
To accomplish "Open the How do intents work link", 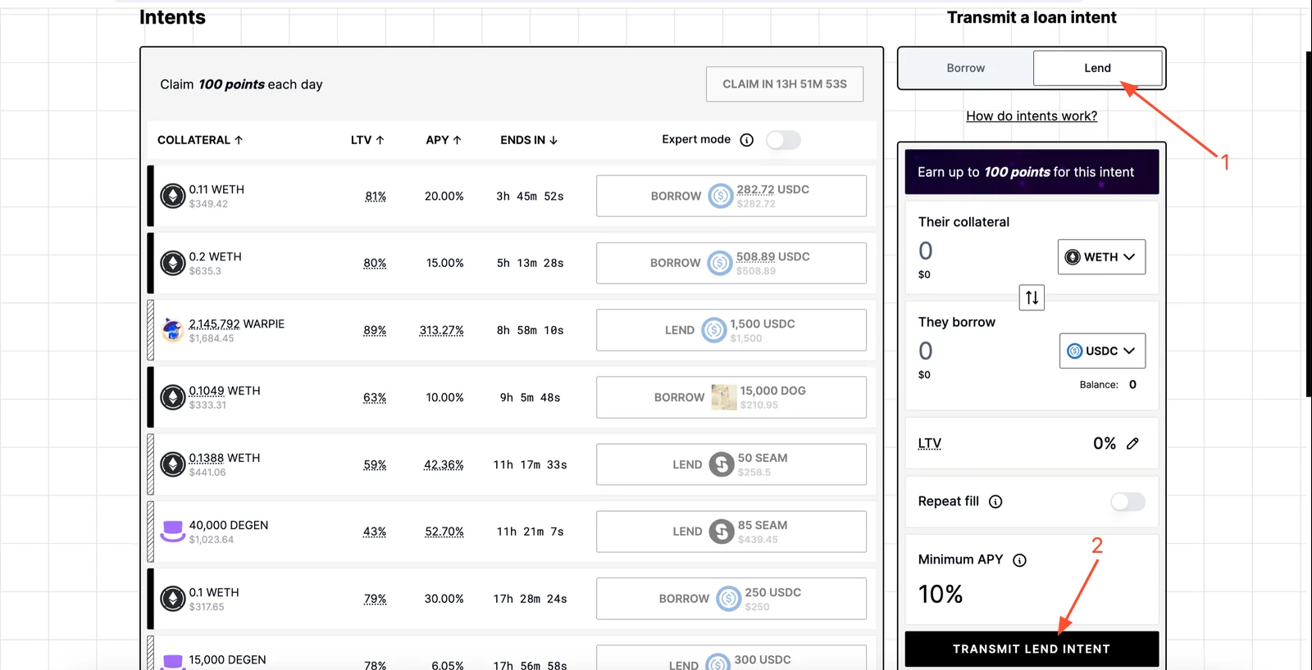I will point(1032,116).
